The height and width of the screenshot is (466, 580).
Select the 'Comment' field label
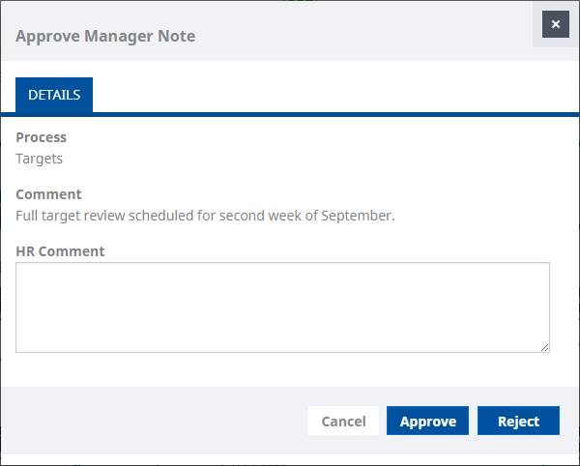[49, 194]
